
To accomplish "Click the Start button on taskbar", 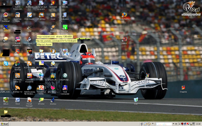I will pos(4,124).
